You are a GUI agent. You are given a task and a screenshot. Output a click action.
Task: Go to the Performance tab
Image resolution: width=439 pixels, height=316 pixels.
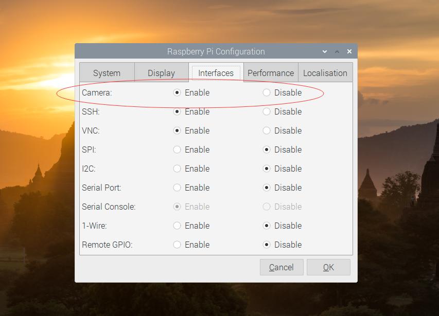pyautogui.click(x=271, y=73)
